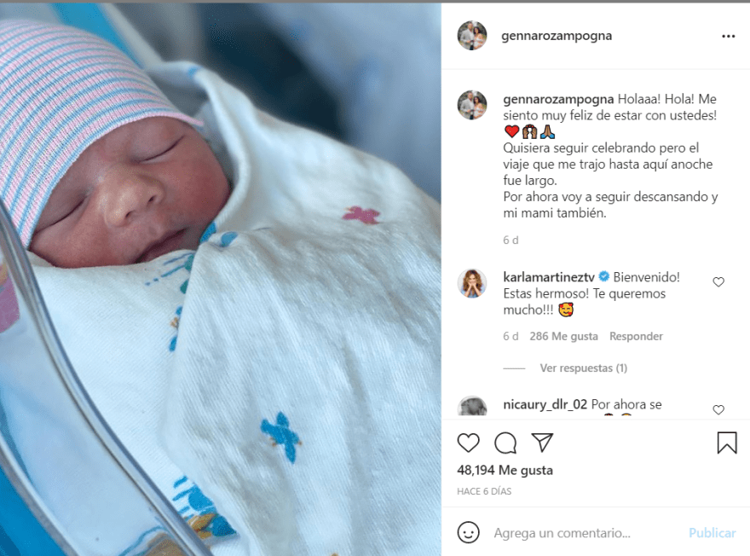Open the comment speech bubble icon
The height and width of the screenshot is (556, 750).
coord(505,443)
